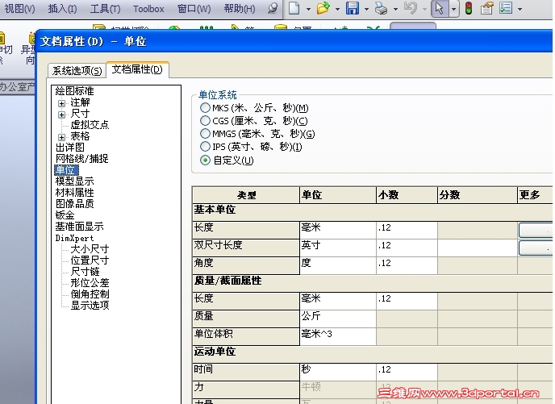Click the .12 decimal cell for 角度
This screenshot has width=555, height=404.
click(x=407, y=265)
